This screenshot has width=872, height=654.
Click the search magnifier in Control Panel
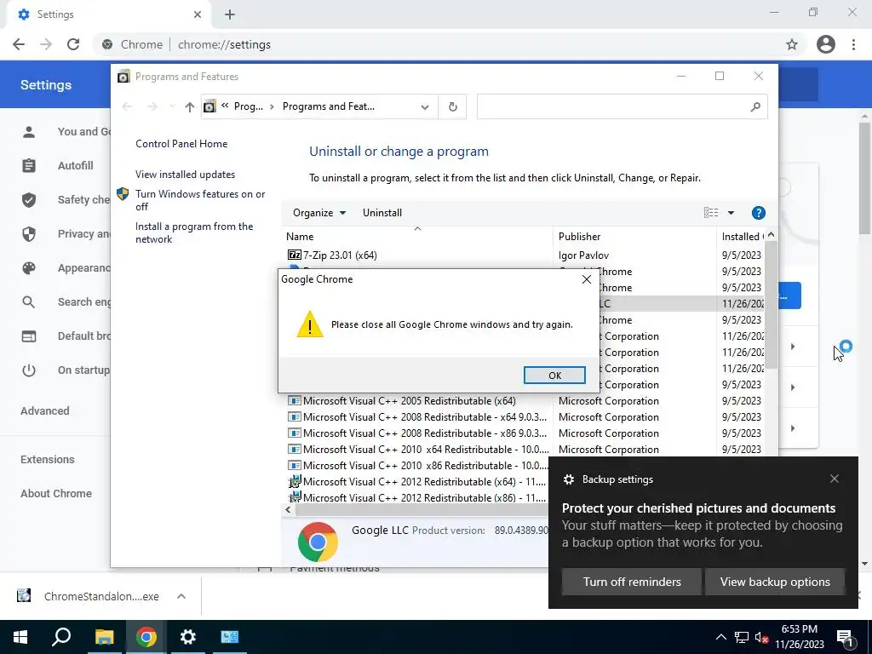click(755, 106)
